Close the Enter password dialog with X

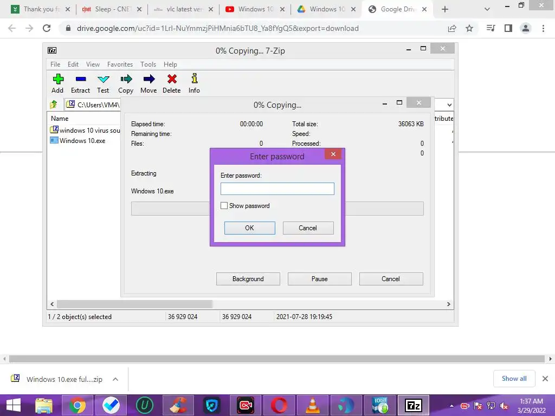[x=333, y=154]
